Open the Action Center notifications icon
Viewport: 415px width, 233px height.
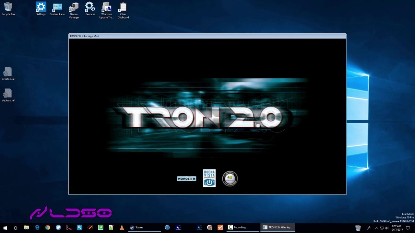pos(408,228)
